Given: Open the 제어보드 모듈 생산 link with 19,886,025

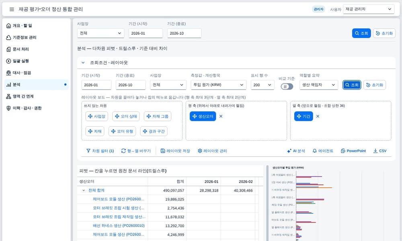Looking at the screenshot, I should (119, 199).
